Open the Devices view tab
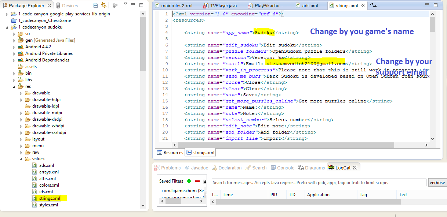The height and width of the screenshot is (217, 447). point(67,5)
